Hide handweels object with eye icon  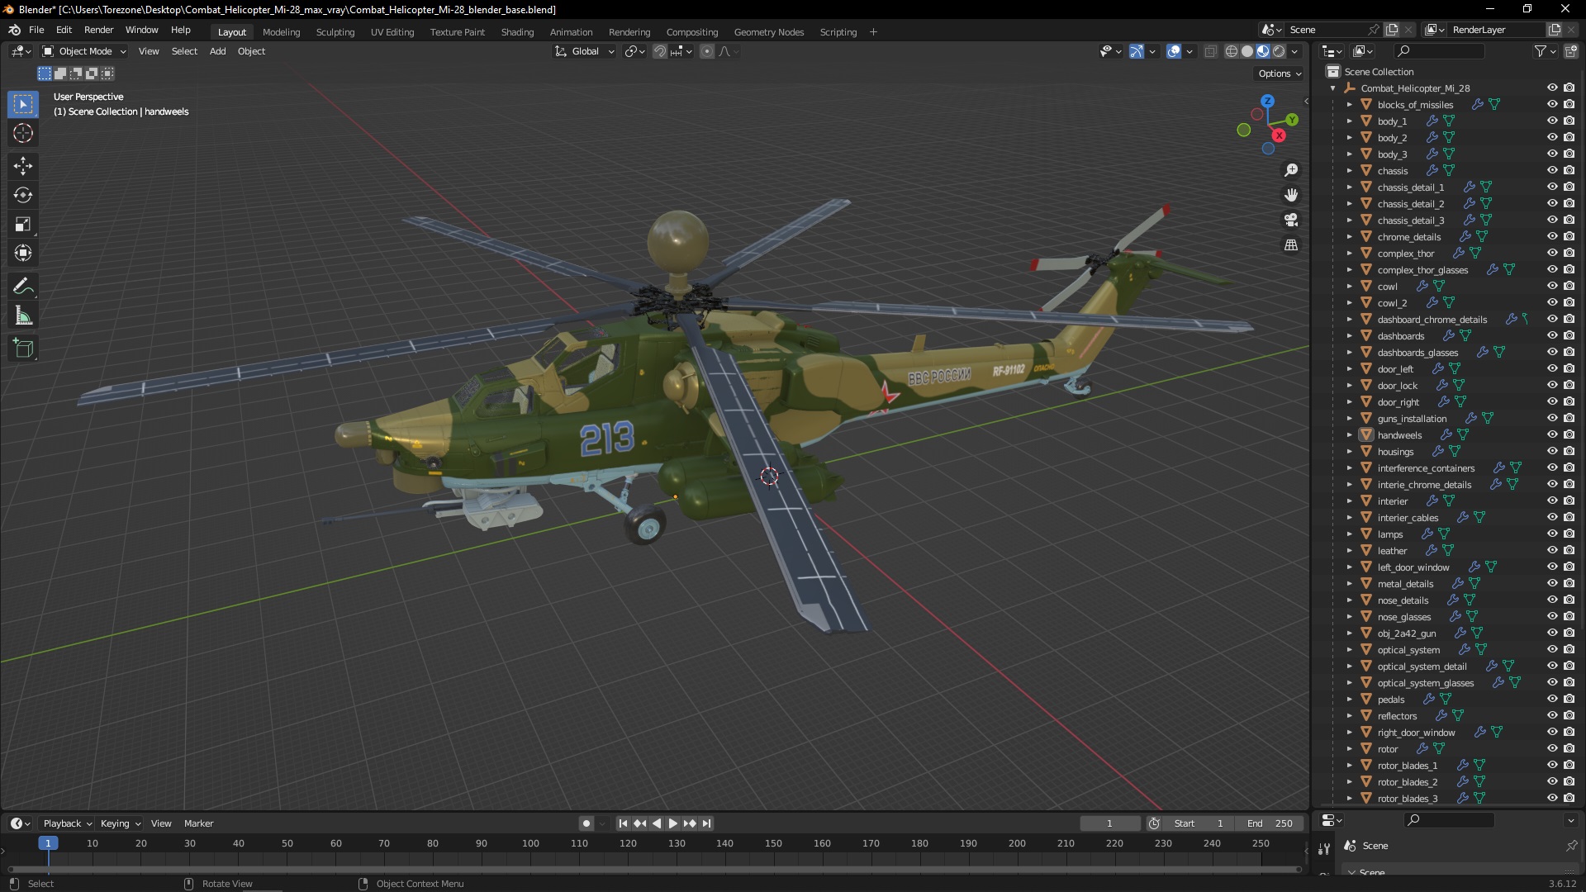[1552, 434]
